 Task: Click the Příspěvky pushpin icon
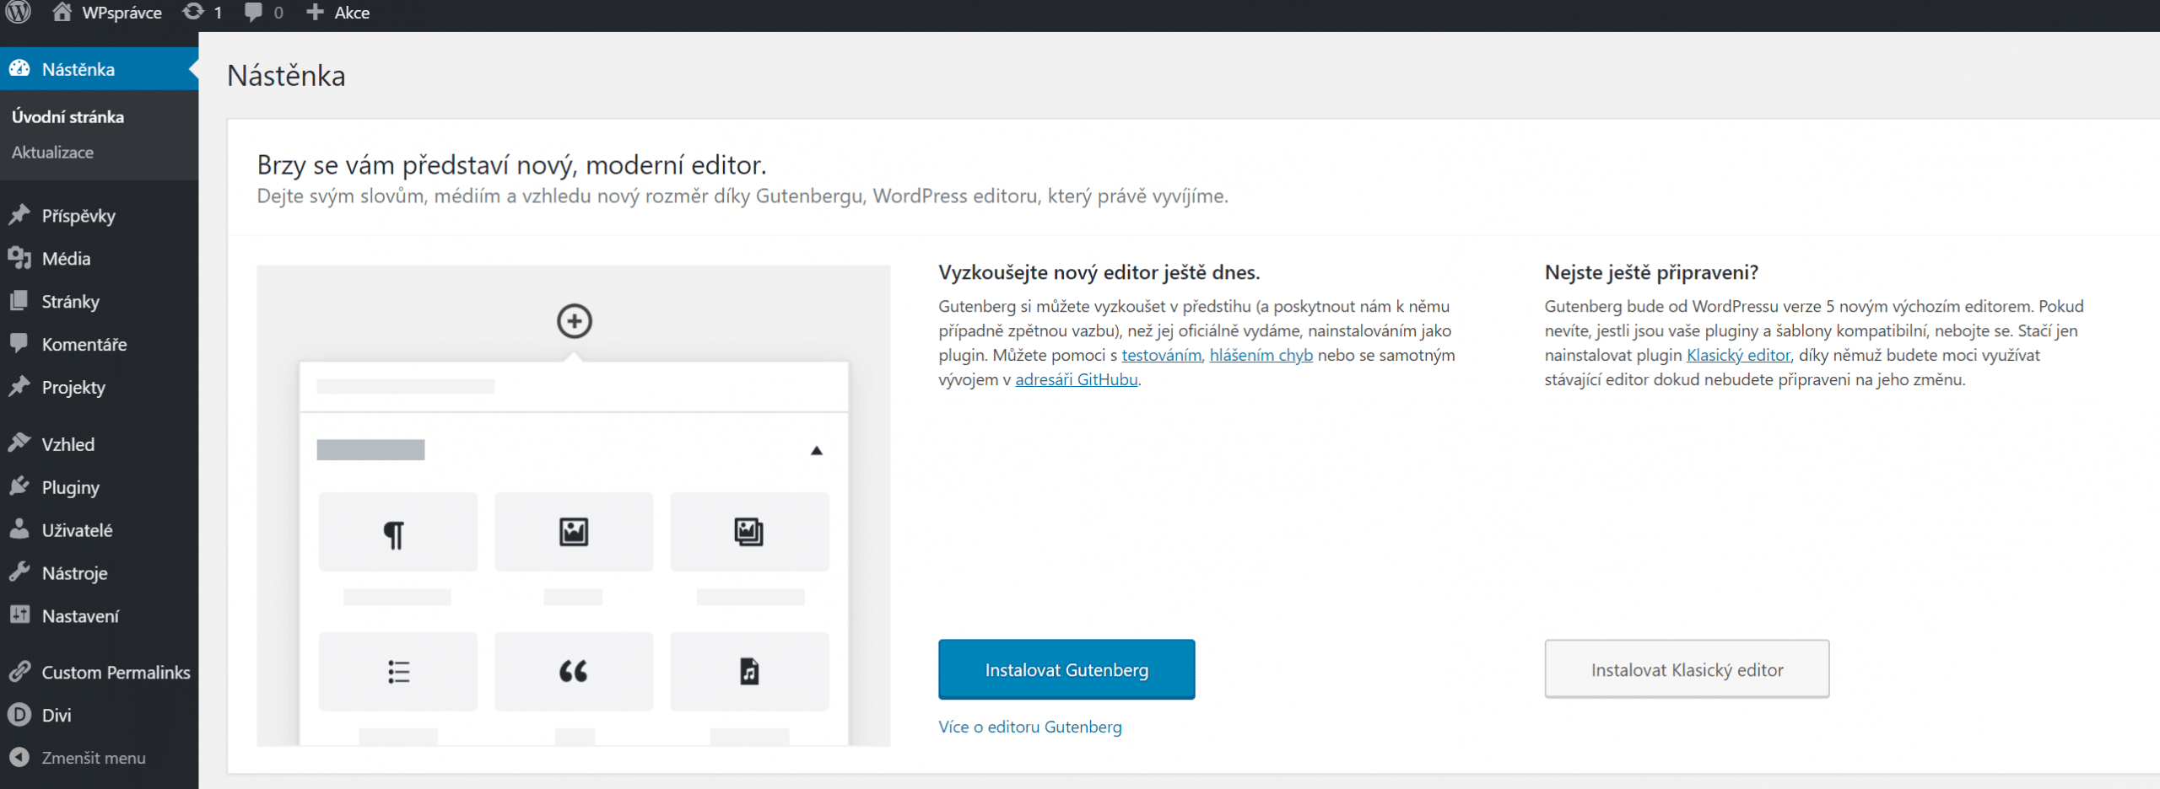click(19, 215)
